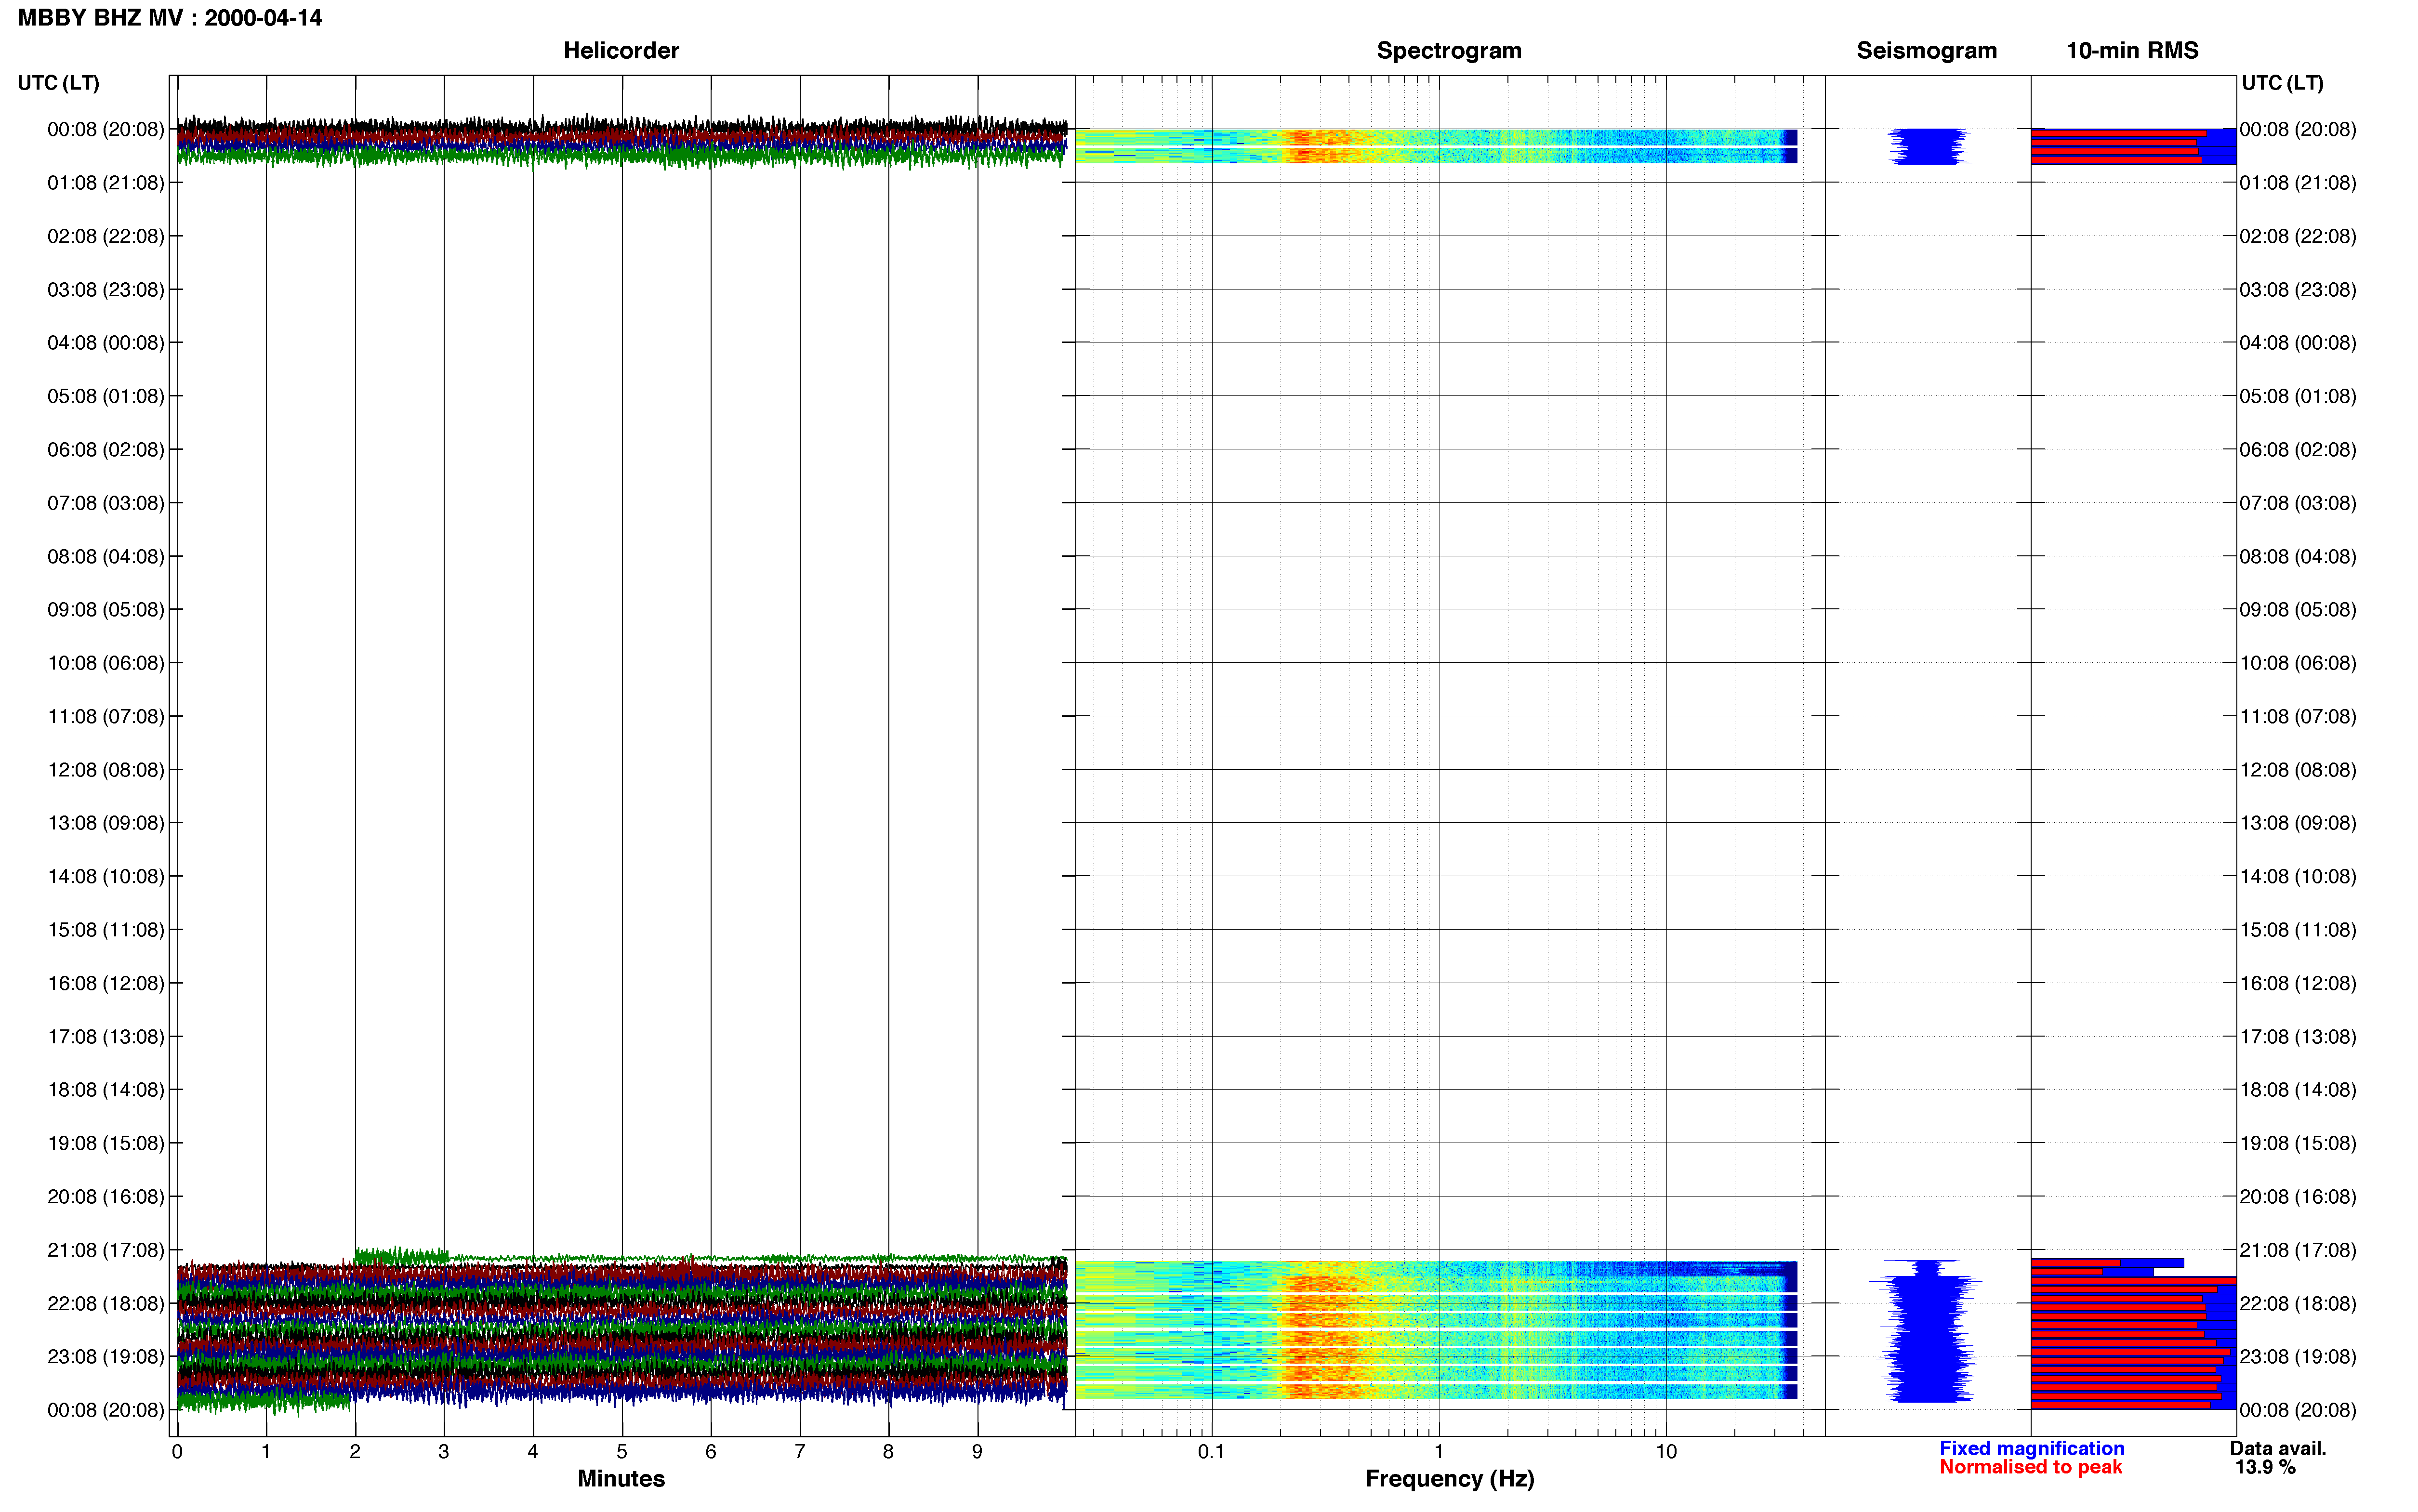Click the 'Minutes' x-axis label
The width and height of the screenshot is (2418, 1512).
point(621,1478)
